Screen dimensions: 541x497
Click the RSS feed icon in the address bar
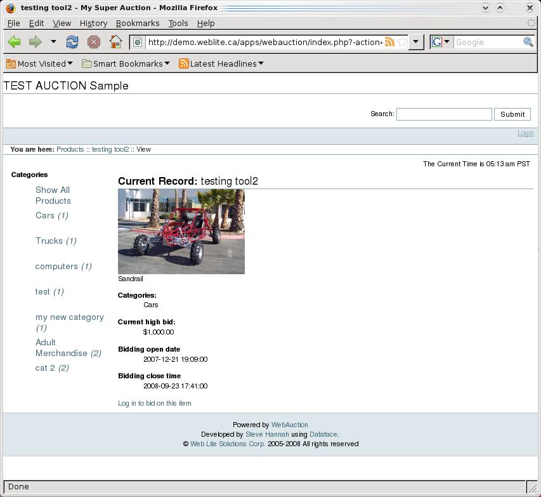[x=389, y=43]
